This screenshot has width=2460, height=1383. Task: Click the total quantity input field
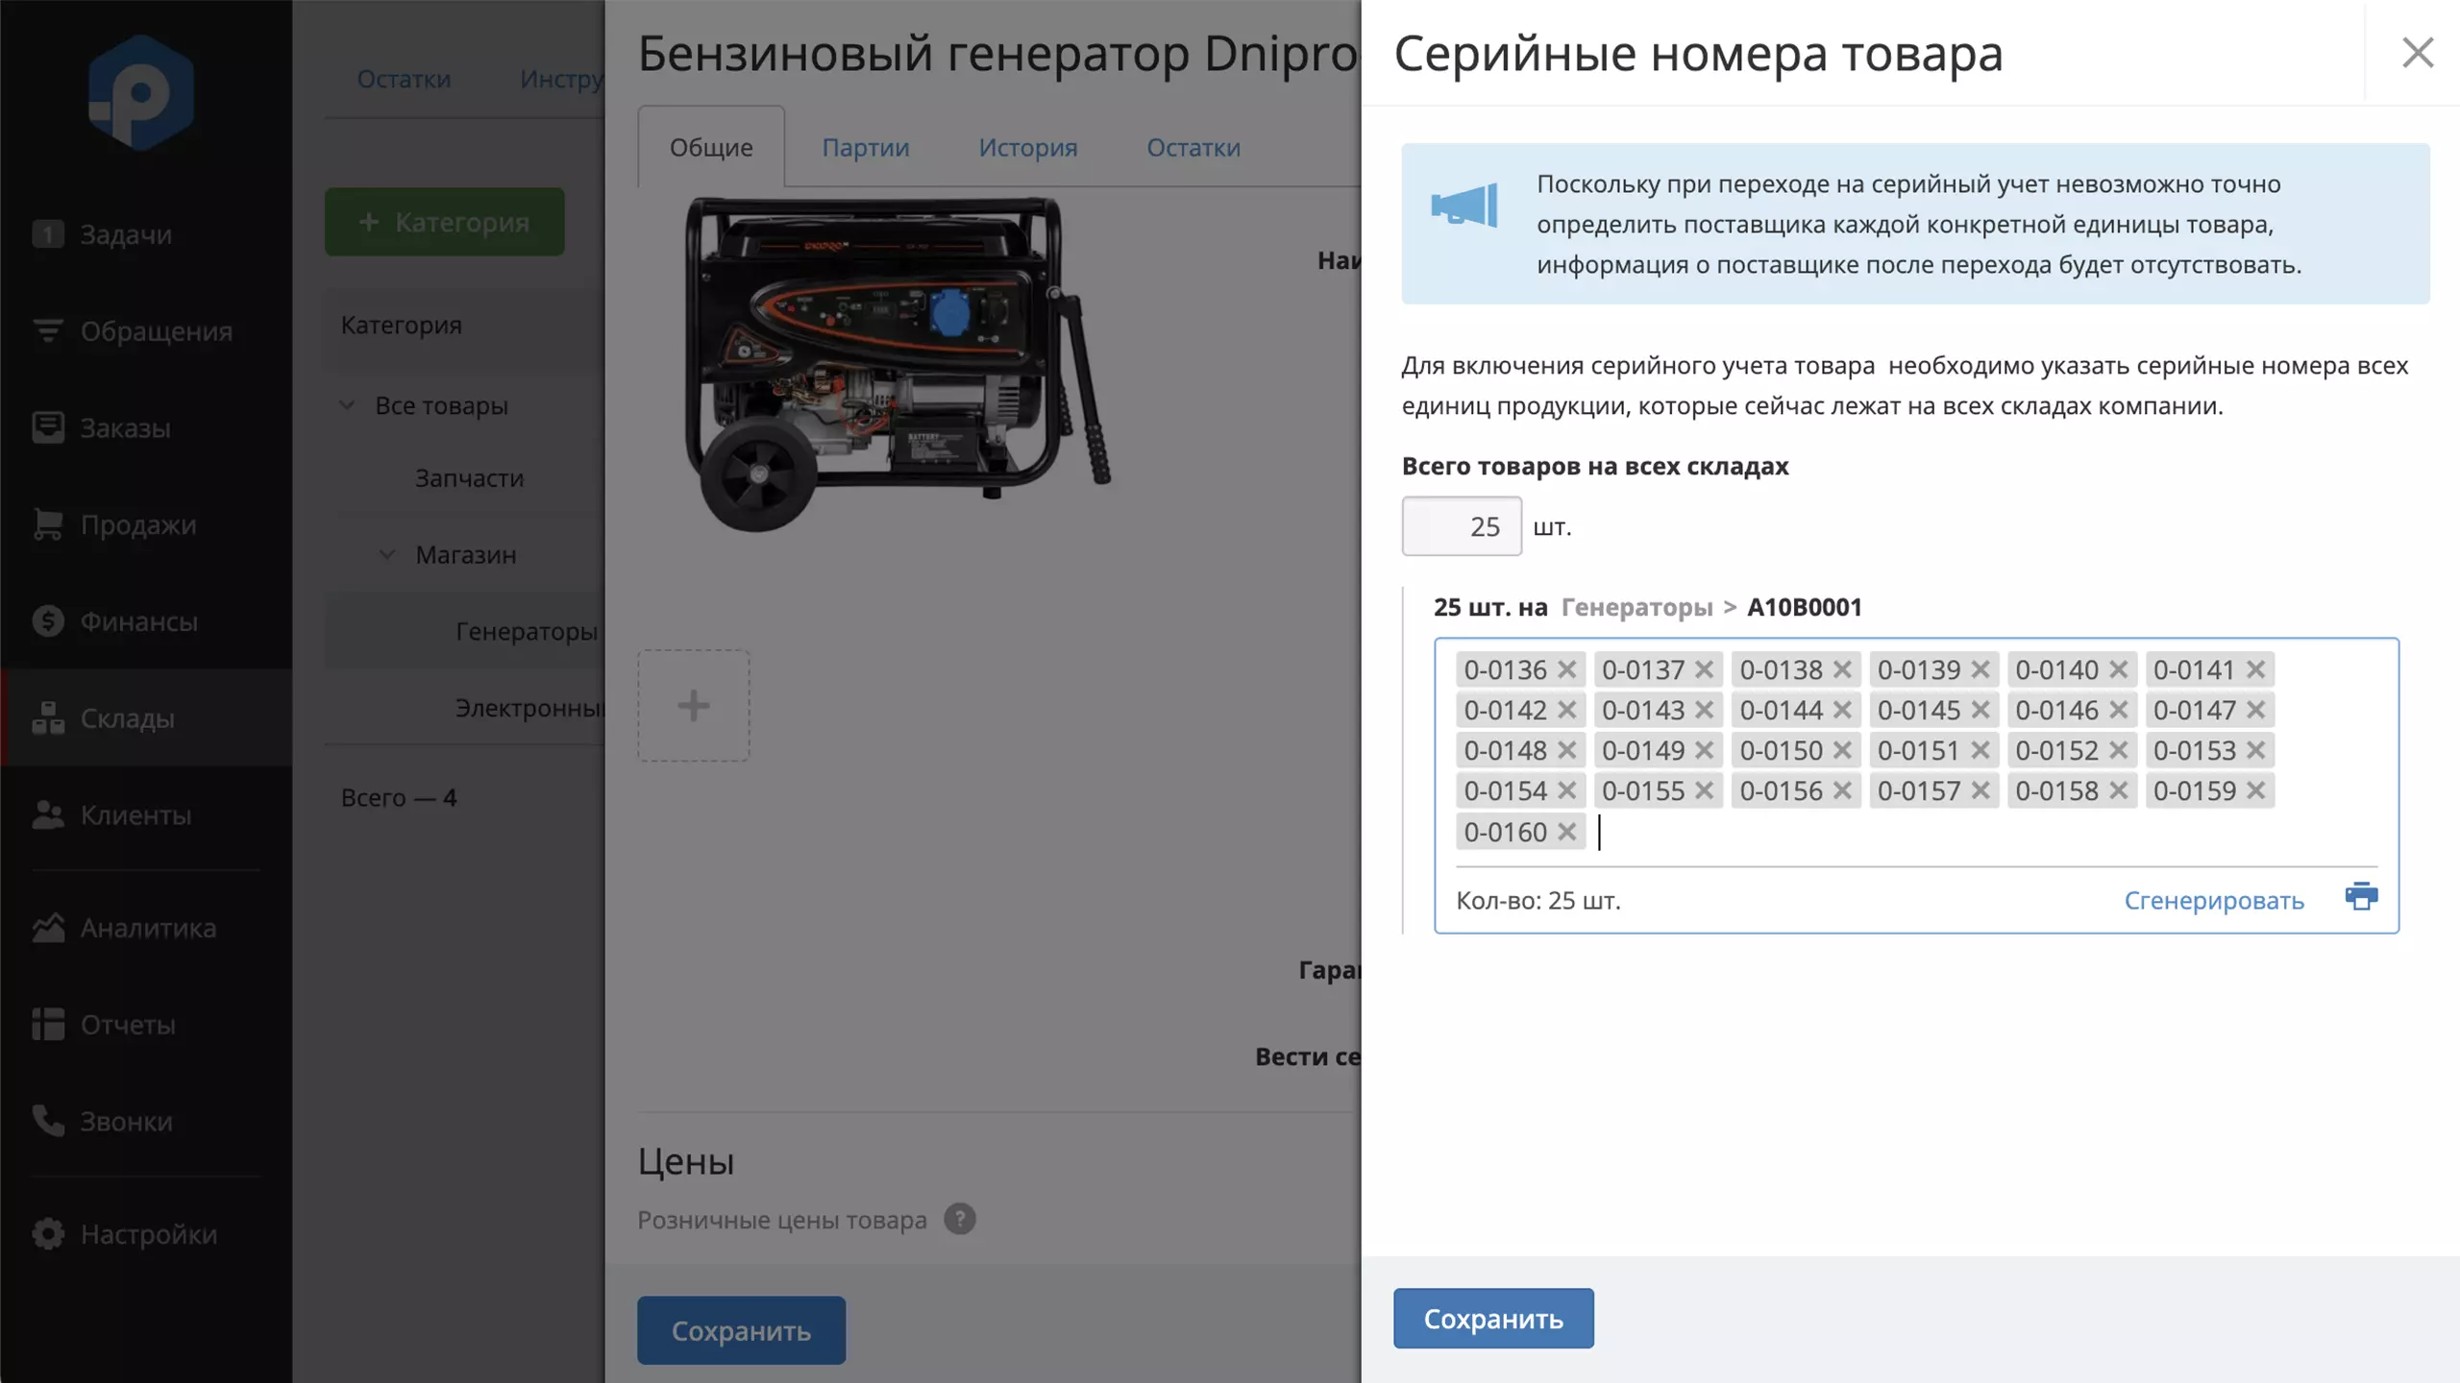[1461, 526]
